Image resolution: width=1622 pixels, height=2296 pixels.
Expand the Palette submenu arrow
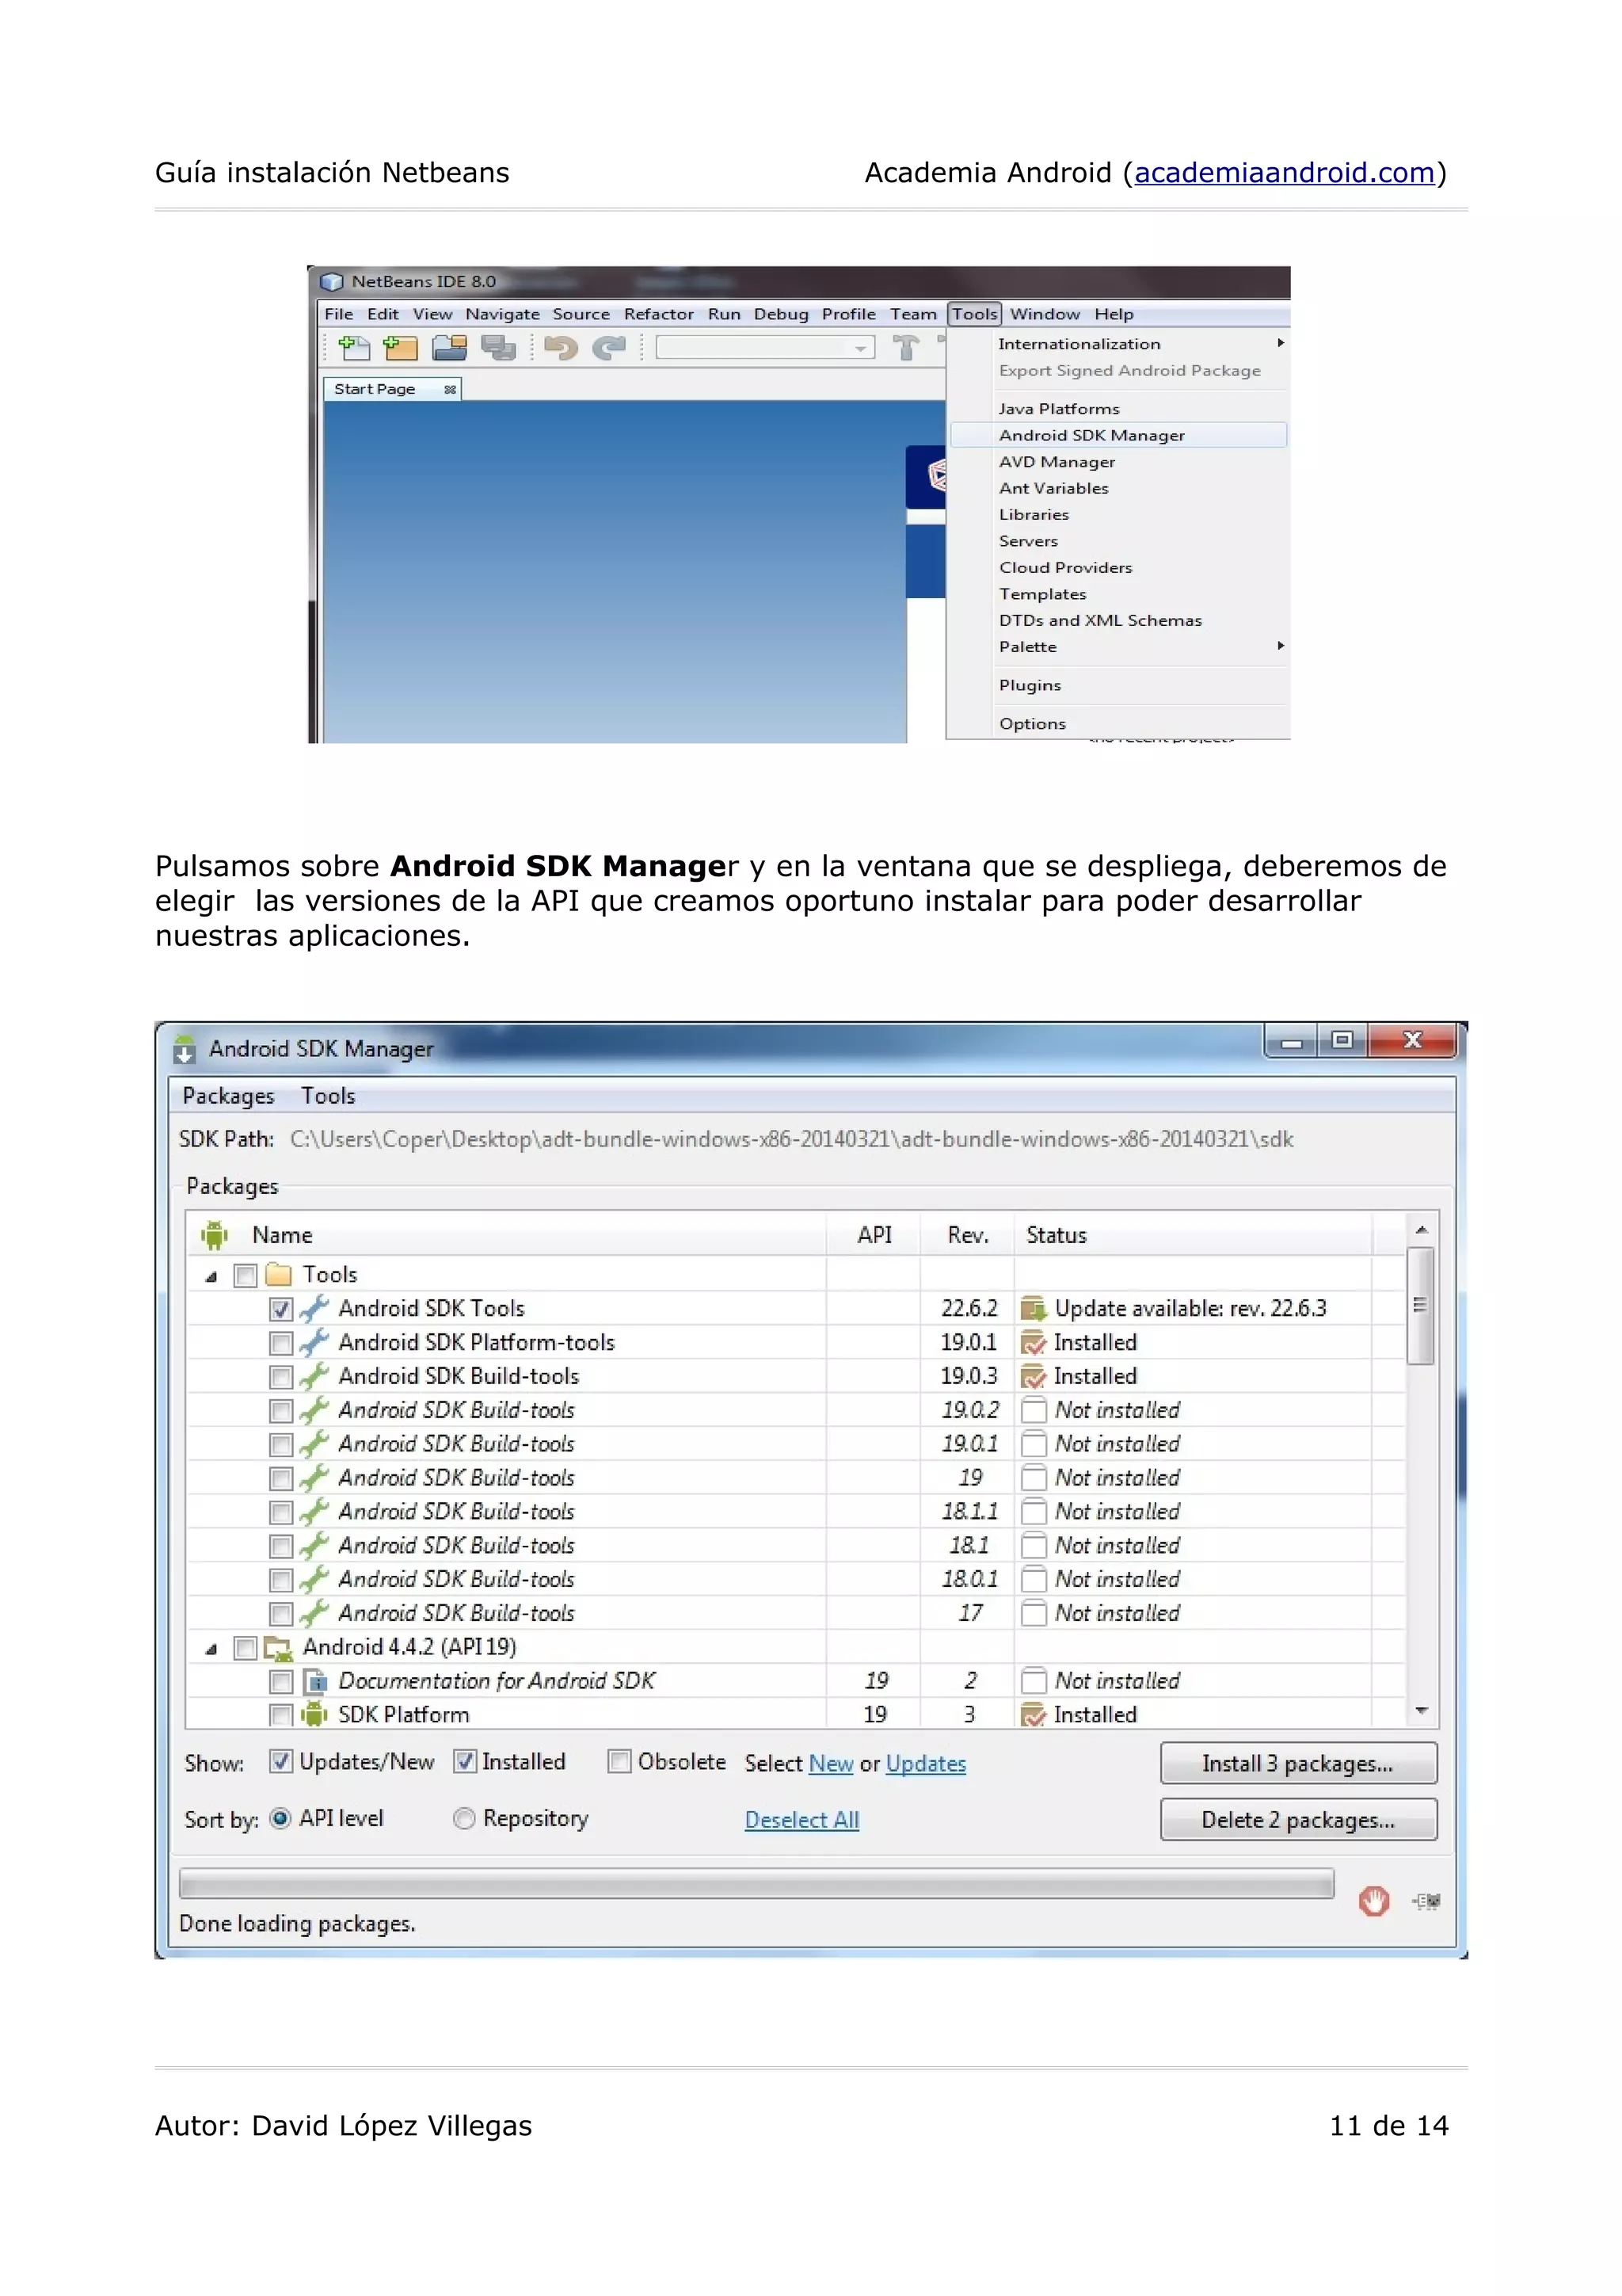click(1280, 646)
